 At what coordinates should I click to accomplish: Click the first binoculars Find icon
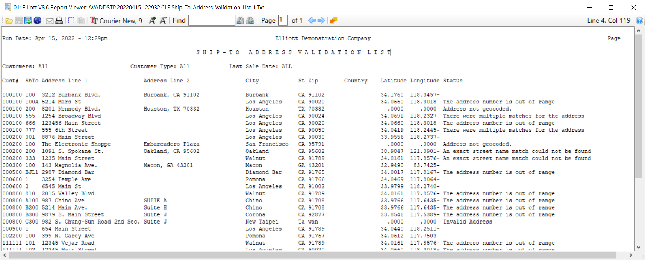[241, 20]
